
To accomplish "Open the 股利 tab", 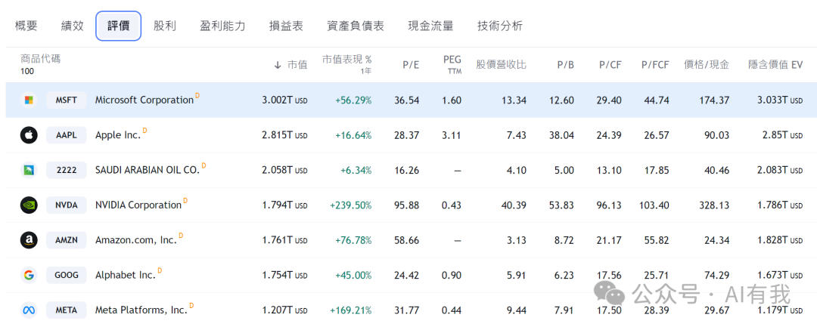I will 164,26.
